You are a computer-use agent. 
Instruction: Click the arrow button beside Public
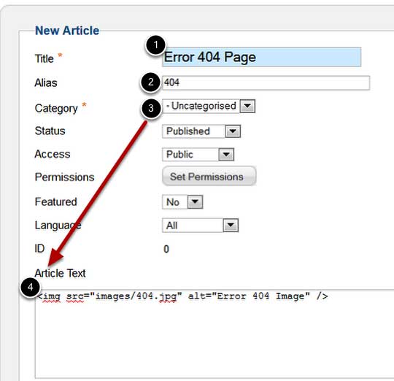point(226,154)
